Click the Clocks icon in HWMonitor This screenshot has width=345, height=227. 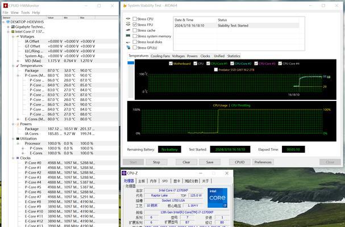pyautogui.click(x=18, y=158)
